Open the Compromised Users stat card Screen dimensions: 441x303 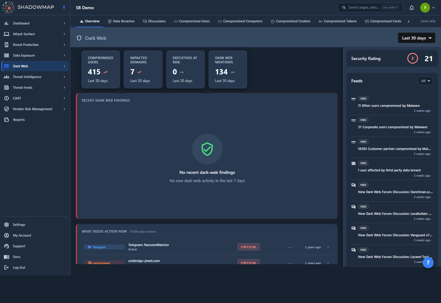pyautogui.click(x=101, y=69)
